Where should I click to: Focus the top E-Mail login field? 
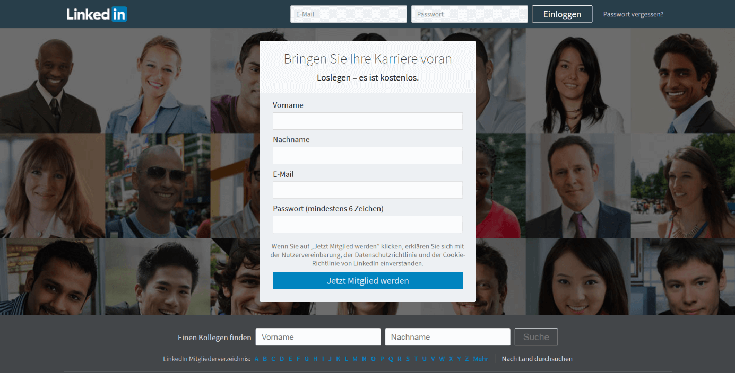point(349,14)
